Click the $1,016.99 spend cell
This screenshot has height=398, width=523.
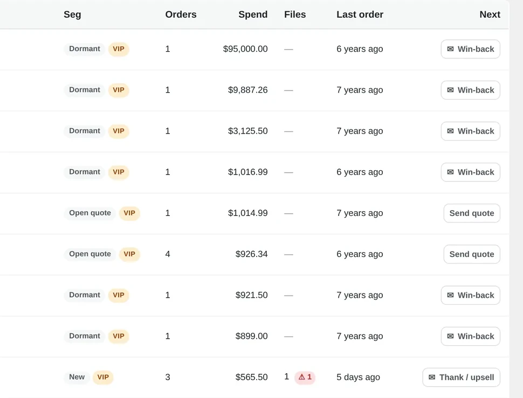tap(248, 172)
